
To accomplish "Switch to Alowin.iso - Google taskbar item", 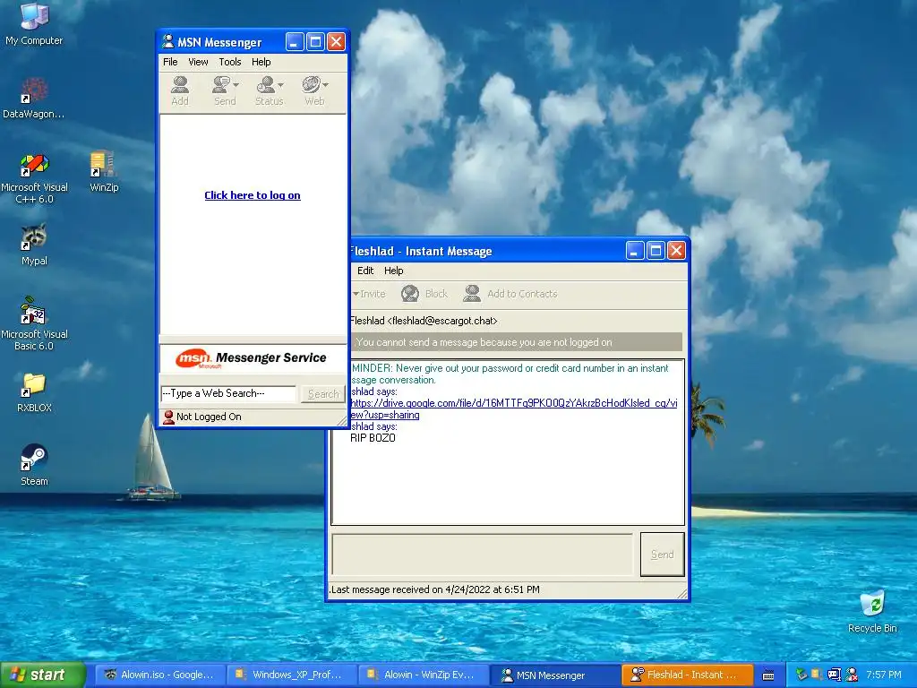I will click(159, 675).
